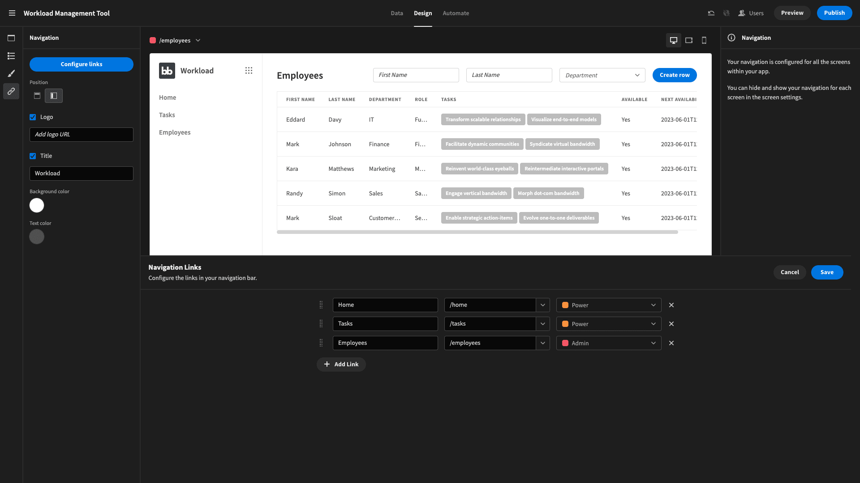The image size is (860, 483).
Task: Switch to the Automate tab
Action: 456,13
